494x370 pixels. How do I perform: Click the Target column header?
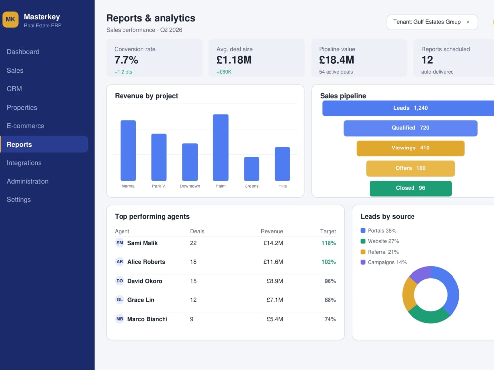[328, 231]
